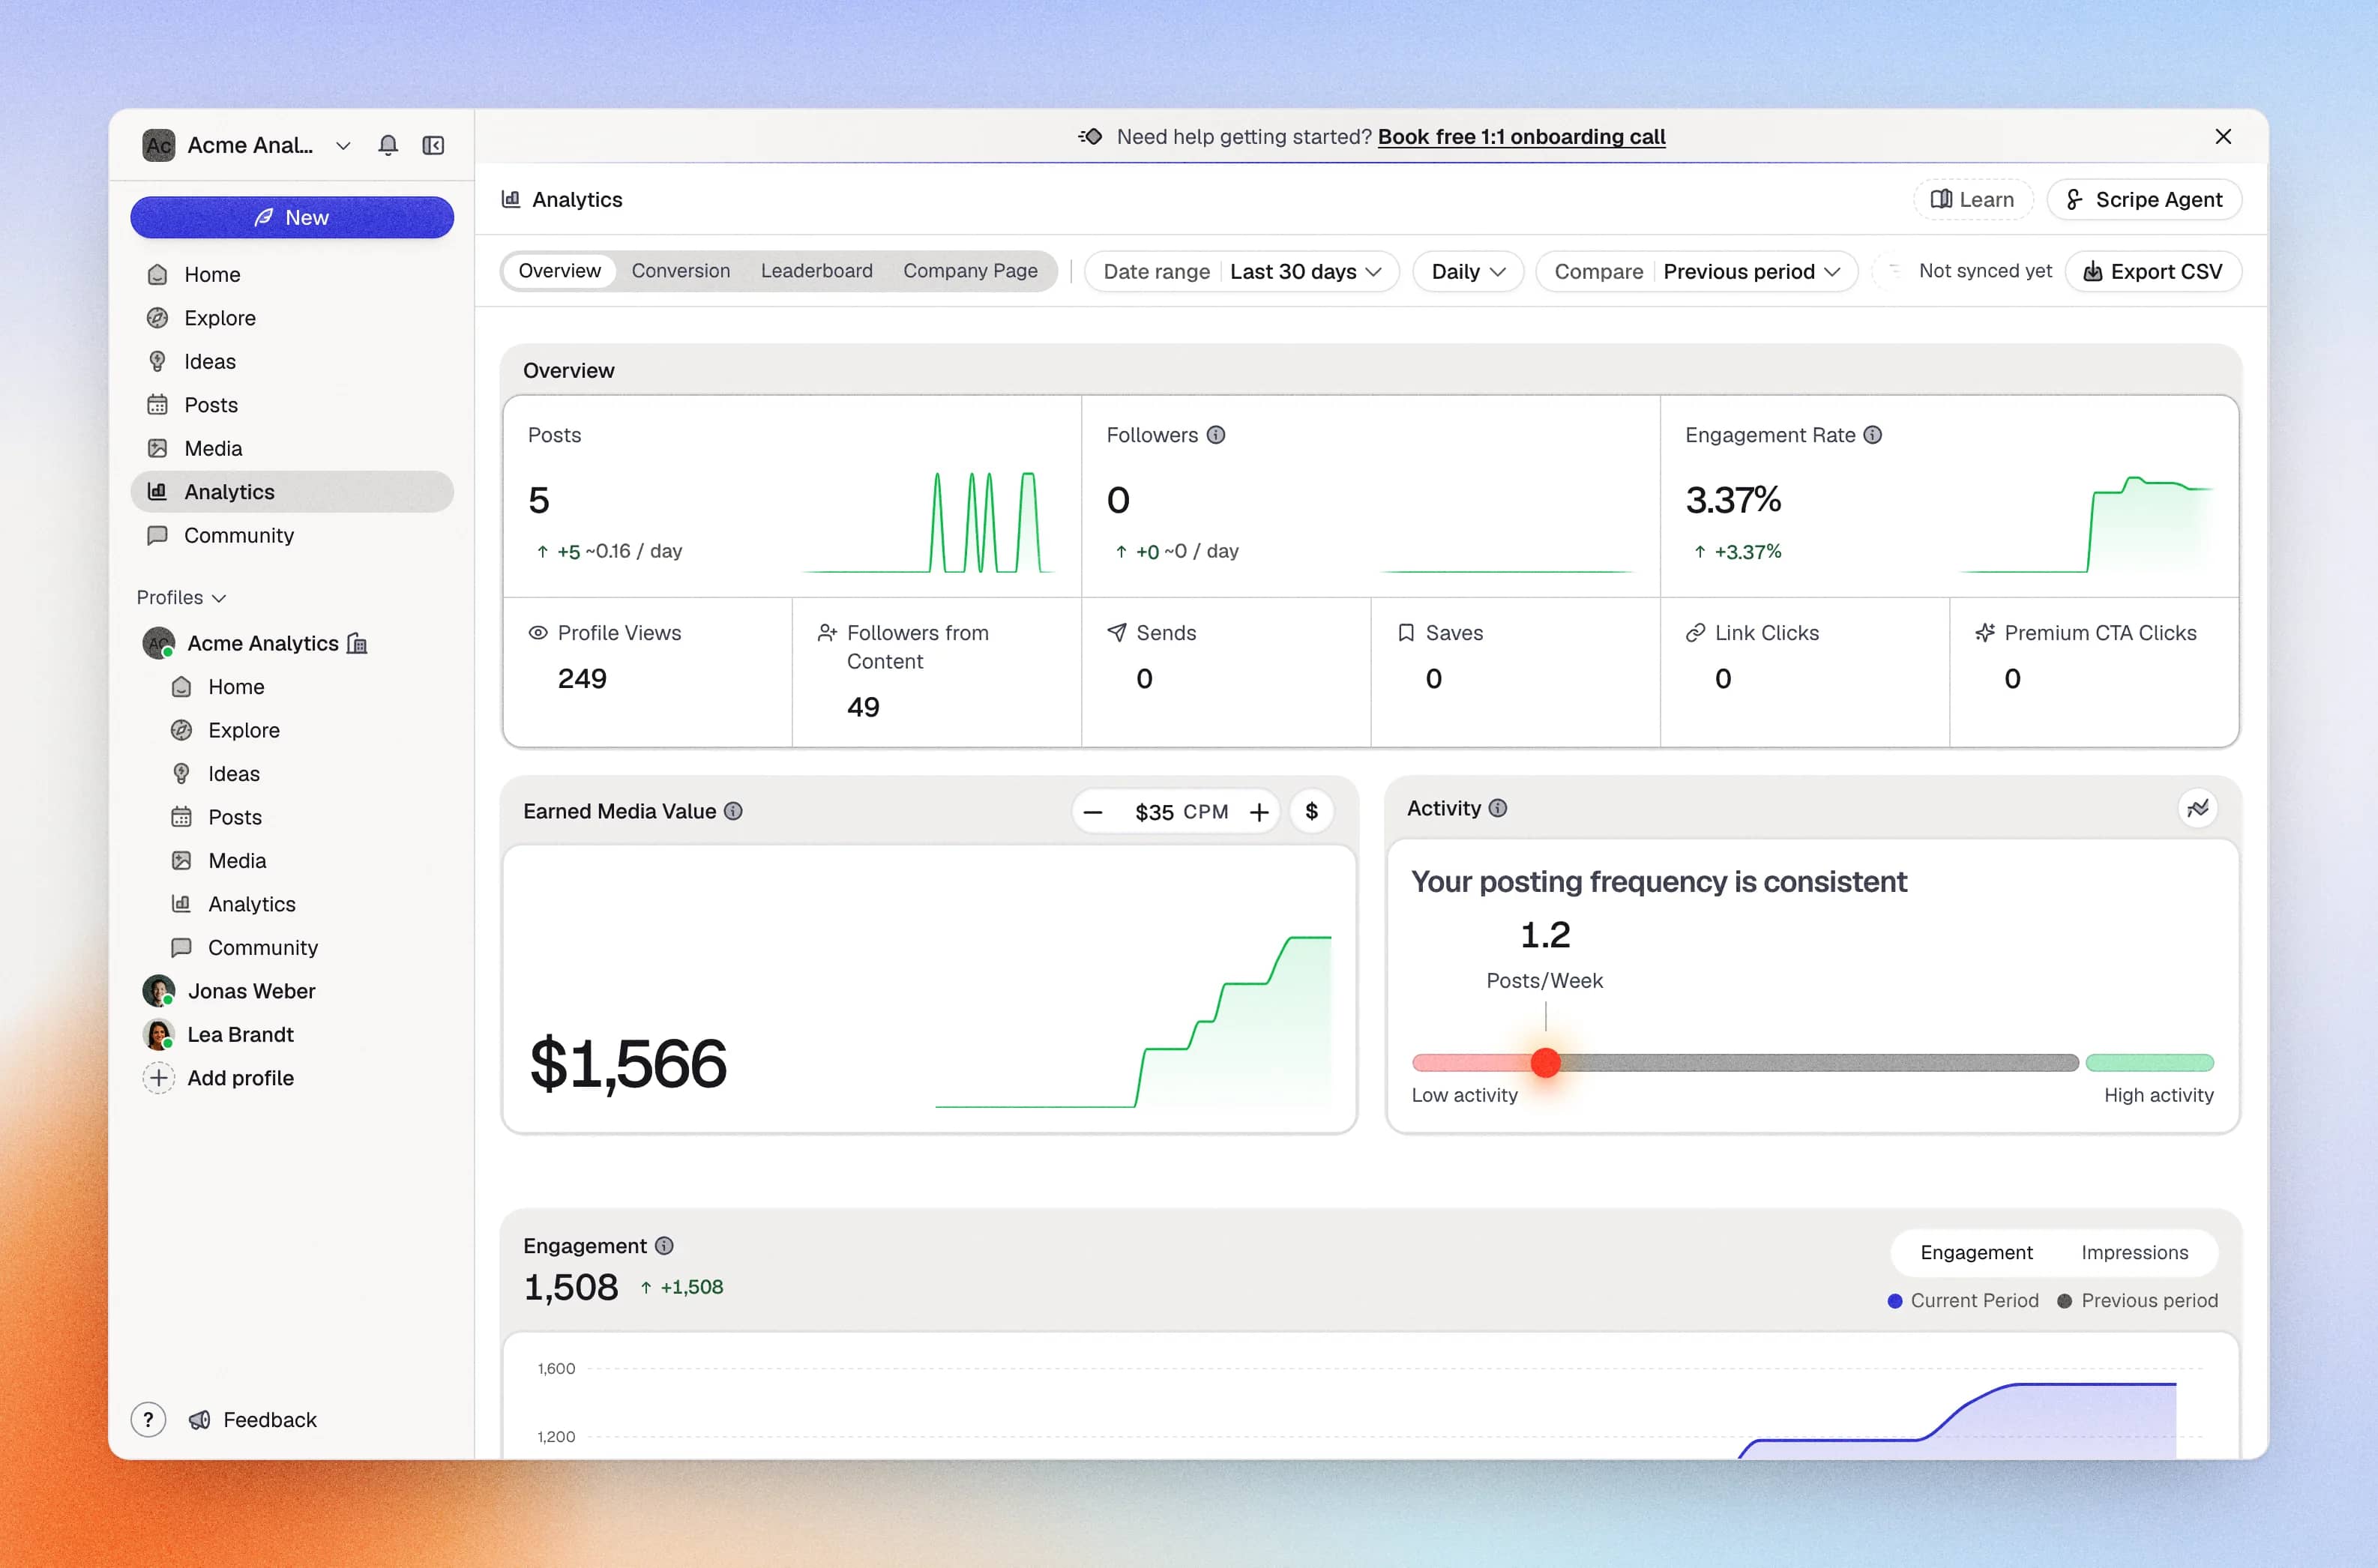Open Lea Brandt profile avatar
The image size is (2378, 1568).
tap(158, 1034)
